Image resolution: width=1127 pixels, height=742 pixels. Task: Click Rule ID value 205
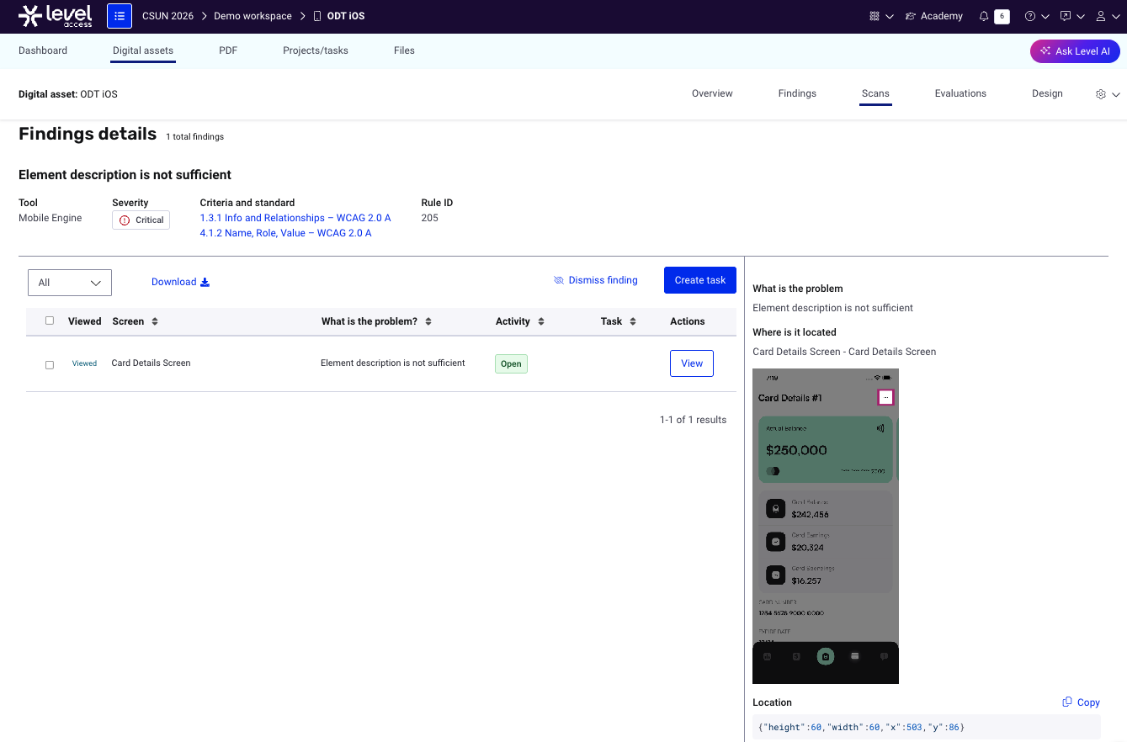[429, 218]
